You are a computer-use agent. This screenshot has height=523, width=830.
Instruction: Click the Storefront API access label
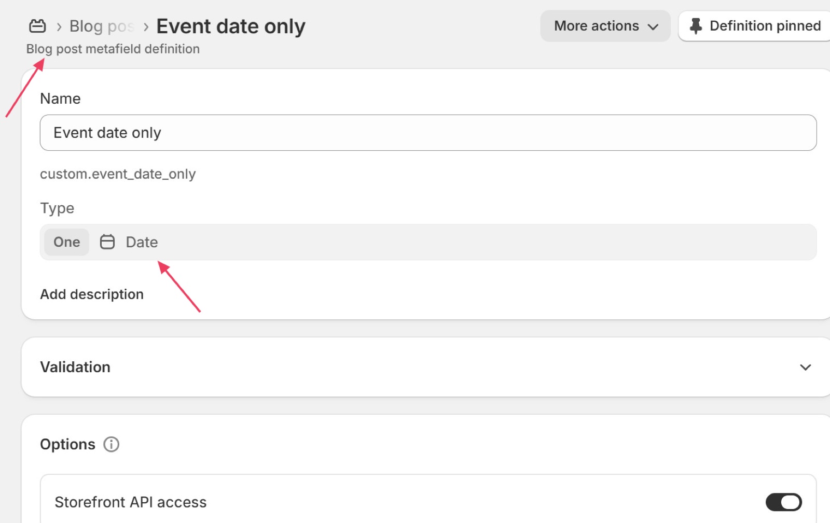pos(131,502)
